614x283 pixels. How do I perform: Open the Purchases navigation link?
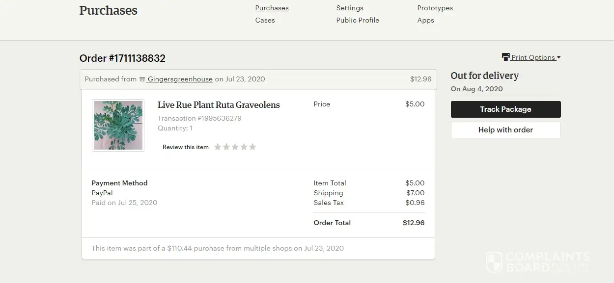[272, 8]
